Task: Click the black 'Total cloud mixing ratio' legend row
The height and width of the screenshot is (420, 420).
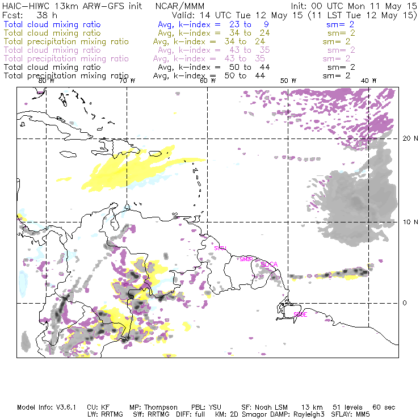Action: [x=179, y=67]
